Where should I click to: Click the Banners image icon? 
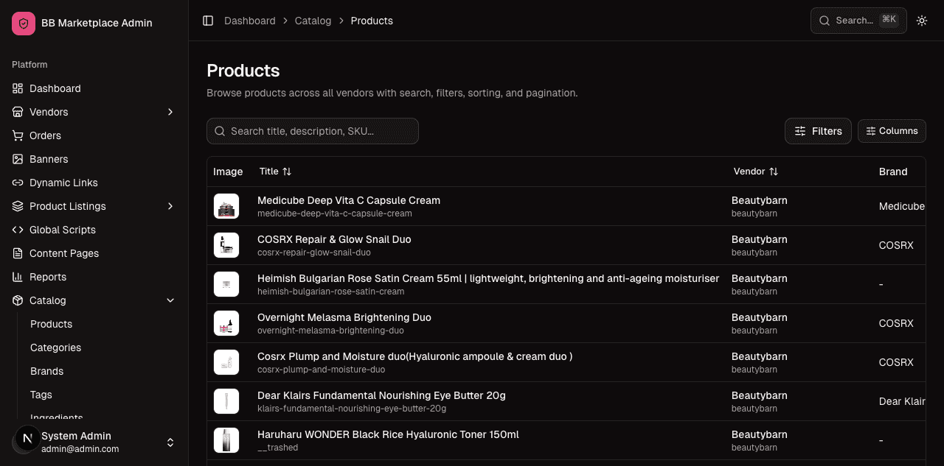click(18, 159)
